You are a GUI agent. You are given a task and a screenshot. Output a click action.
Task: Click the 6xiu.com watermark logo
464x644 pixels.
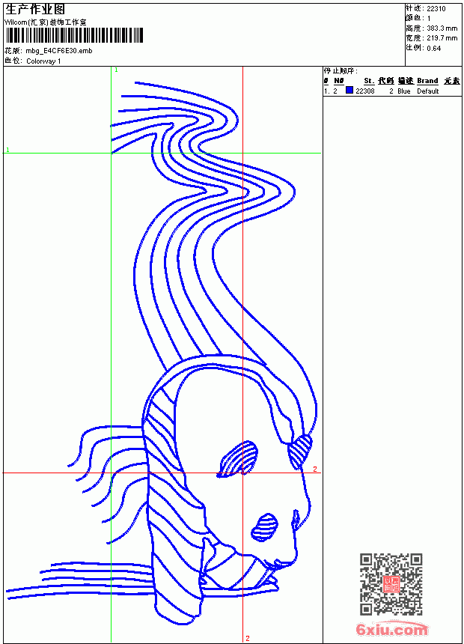click(x=391, y=628)
